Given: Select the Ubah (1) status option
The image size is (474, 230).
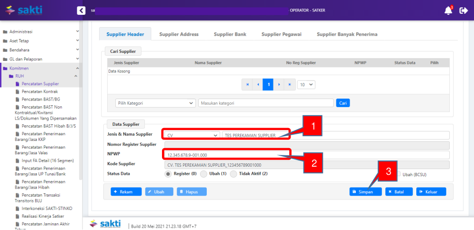Looking at the screenshot, I should coord(203,174).
